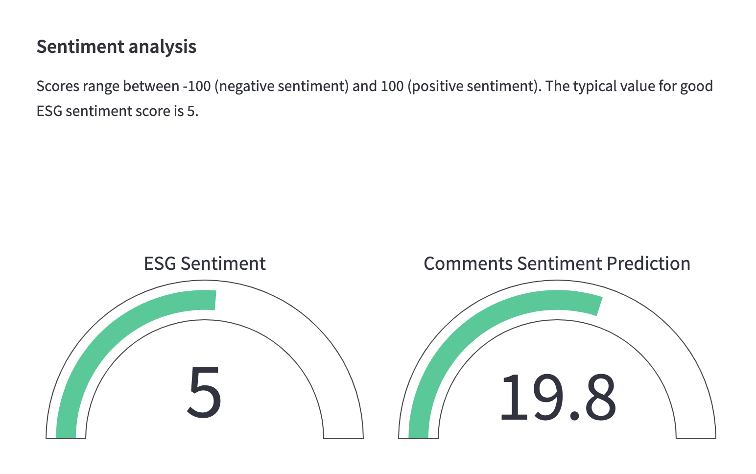This screenshot has width=756, height=474.
Task: Click the tip of the Comments gauge green bar
Action: 598,306
